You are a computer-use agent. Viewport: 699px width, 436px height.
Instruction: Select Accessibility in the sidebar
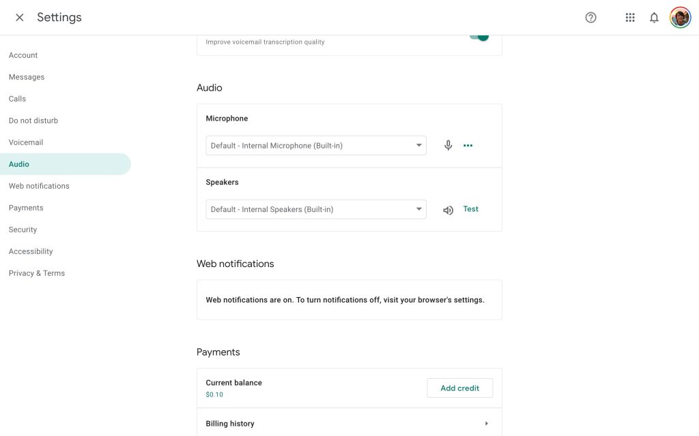pyautogui.click(x=31, y=251)
